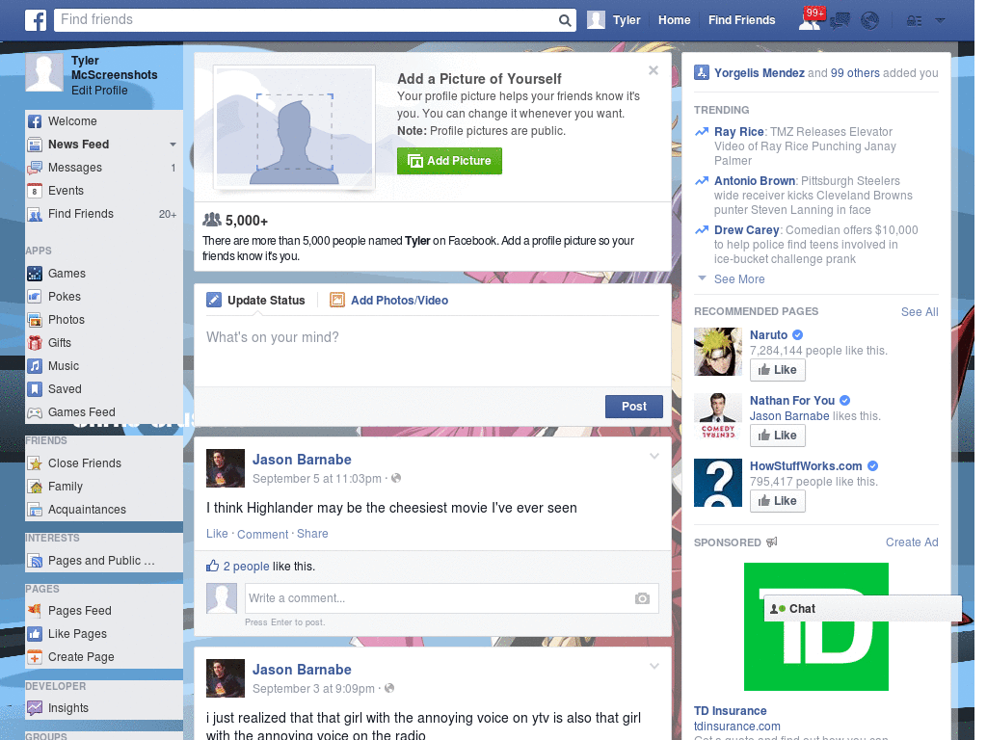Select the Pokes icon in the sidebar

coord(34,296)
